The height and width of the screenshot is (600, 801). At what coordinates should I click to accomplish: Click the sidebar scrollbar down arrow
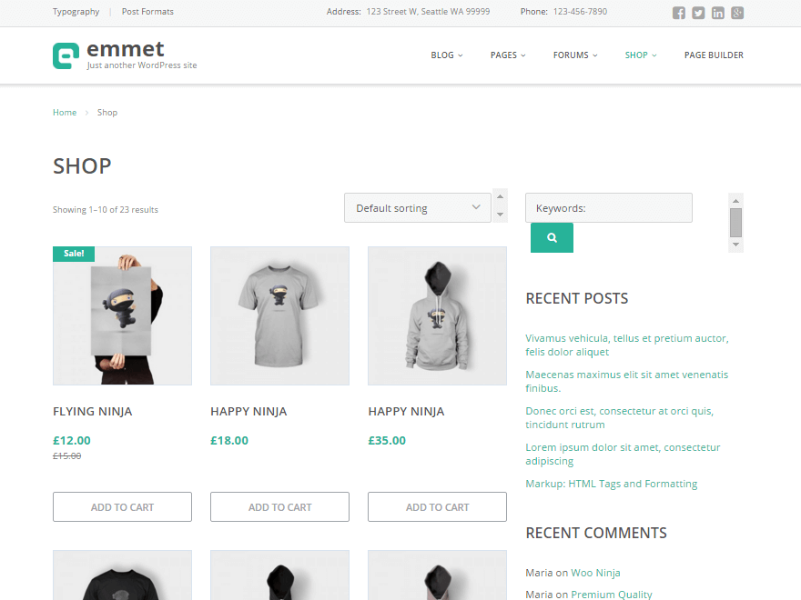click(736, 245)
